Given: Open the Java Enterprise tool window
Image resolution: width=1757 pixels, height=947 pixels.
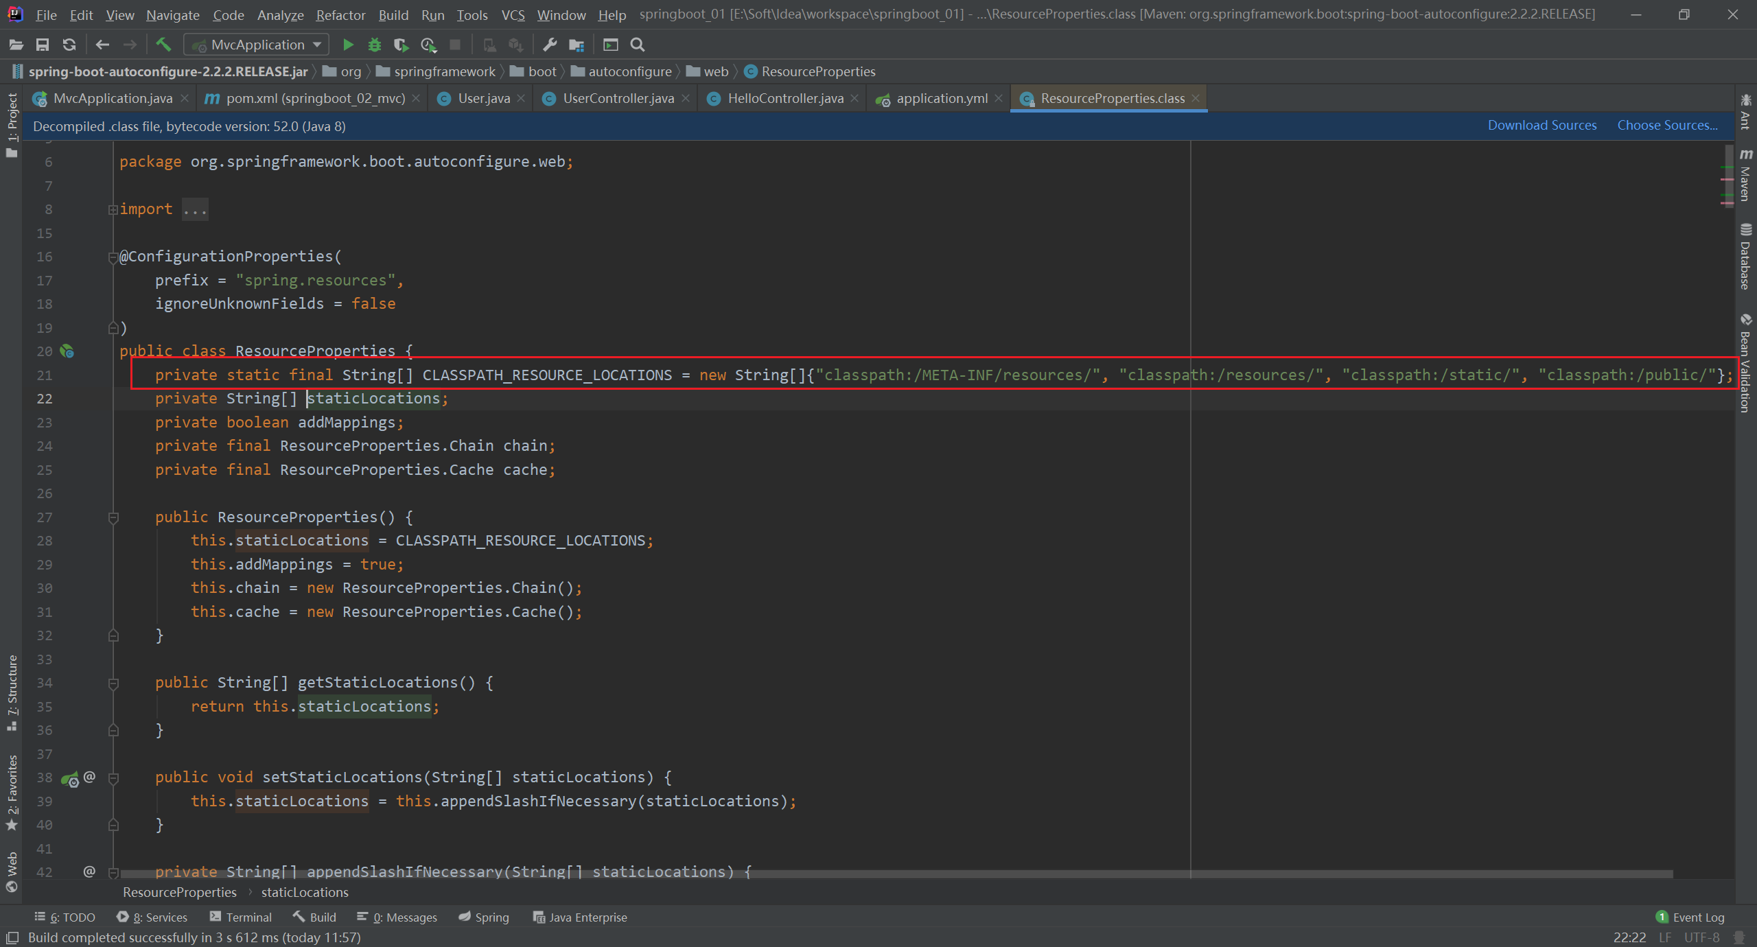Looking at the screenshot, I should click(x=580, y=917).
